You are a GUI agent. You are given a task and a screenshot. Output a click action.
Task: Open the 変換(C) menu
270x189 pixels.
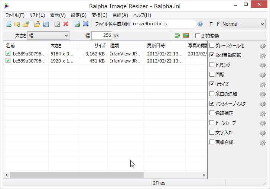coord(100,15)
